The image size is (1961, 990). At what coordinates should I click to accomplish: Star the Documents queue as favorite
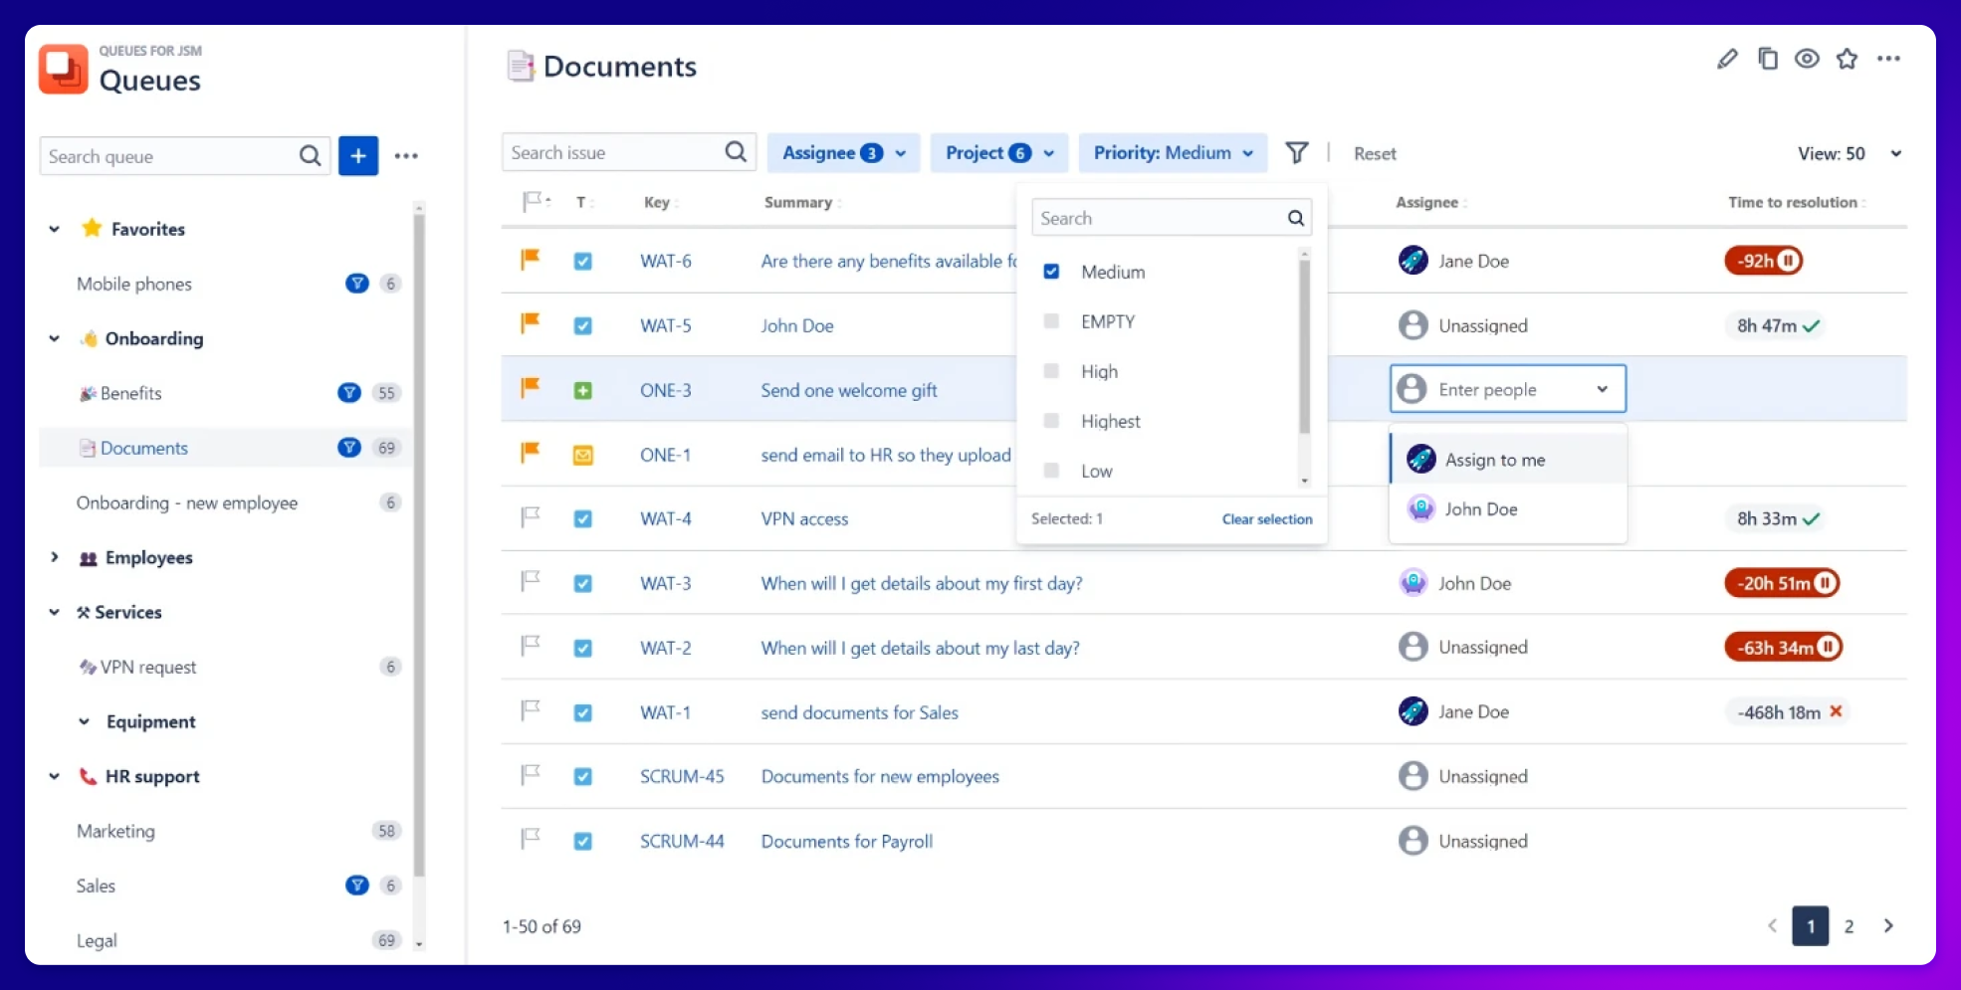pos(1848,59)
